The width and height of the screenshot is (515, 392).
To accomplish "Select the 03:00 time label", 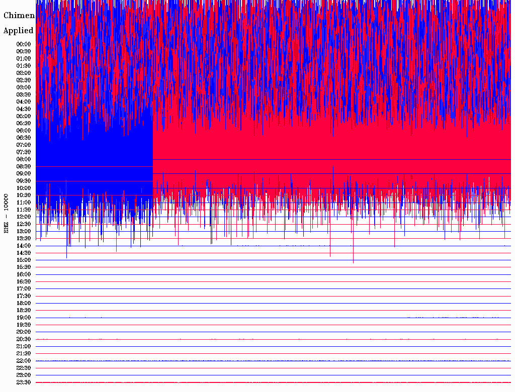I will pos(24,87).
